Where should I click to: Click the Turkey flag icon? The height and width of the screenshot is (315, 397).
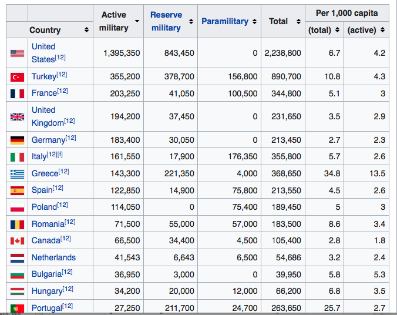17,77
